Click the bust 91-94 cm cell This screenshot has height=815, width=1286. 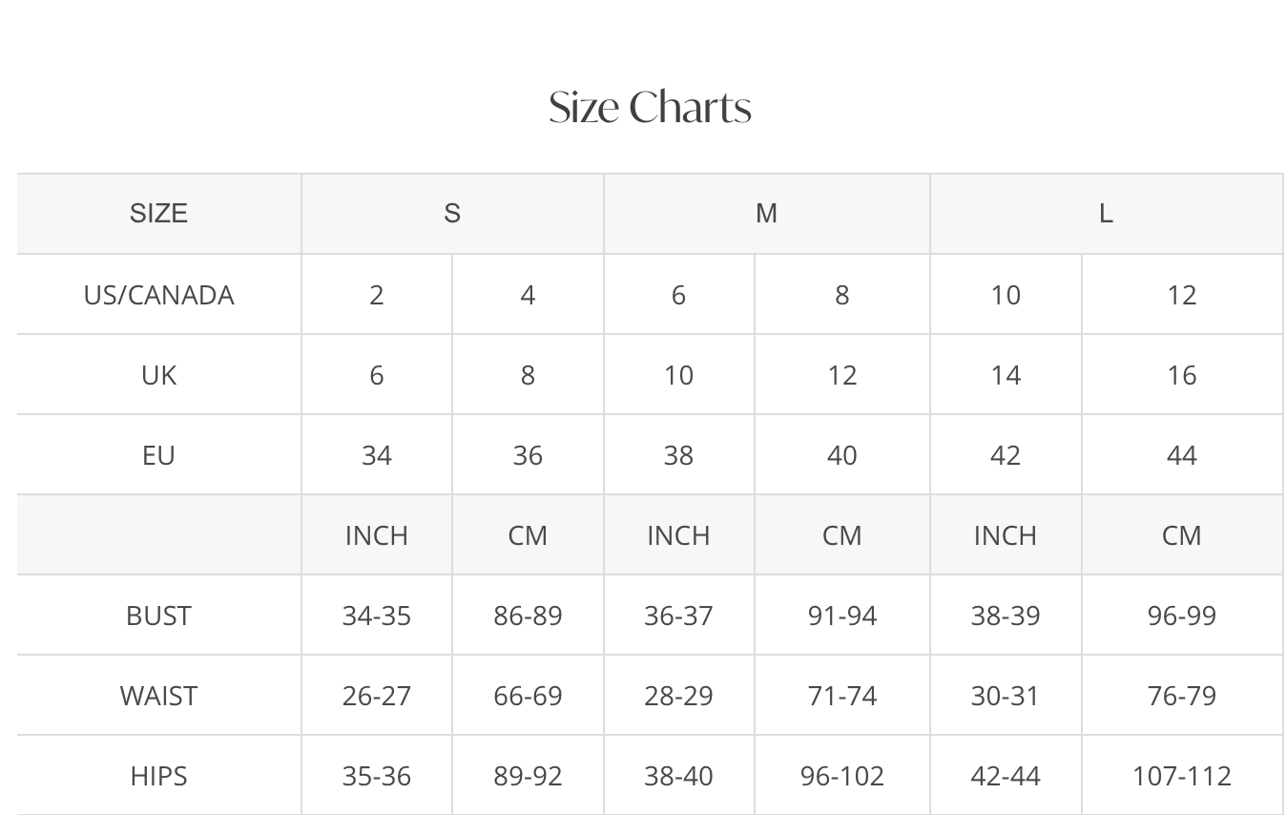coord(841,616)
